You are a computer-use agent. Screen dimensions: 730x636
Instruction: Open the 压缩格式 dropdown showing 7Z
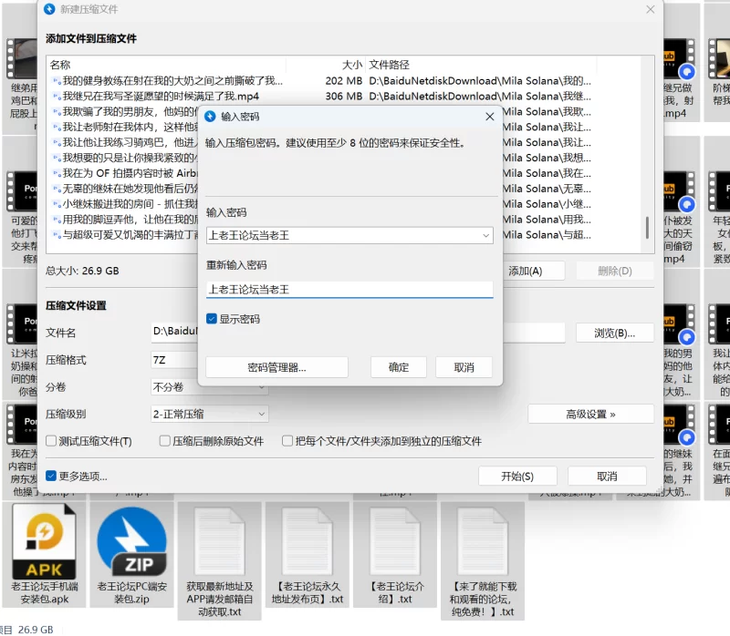tap(173, 360)
